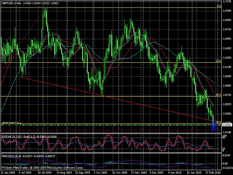Click the 9 Dec 2009 date label

157,172
